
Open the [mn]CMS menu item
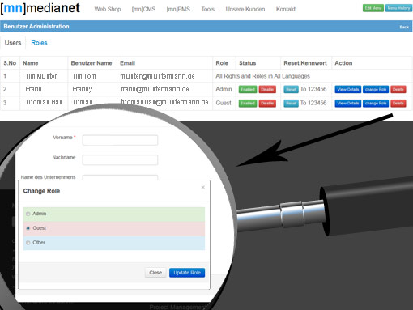point(143,9)
